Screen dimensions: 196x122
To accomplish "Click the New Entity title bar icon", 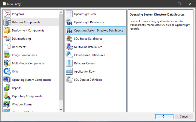I will tap(4, 4).
